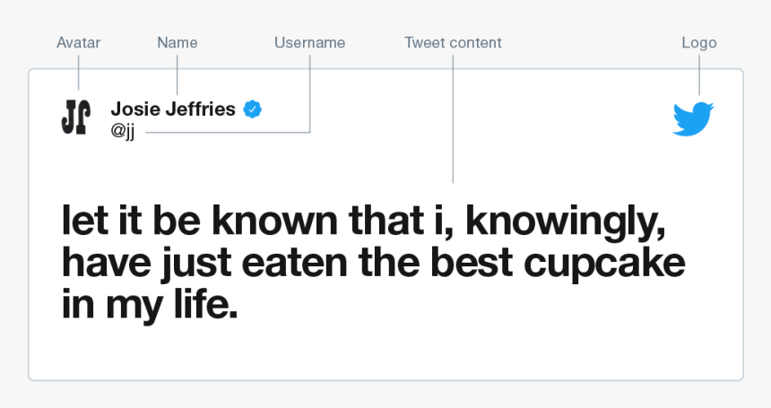Click the word 'Josie' in the name
This screenshot has width=771, height=408.
pyautogui.click(x=135, y=109)
